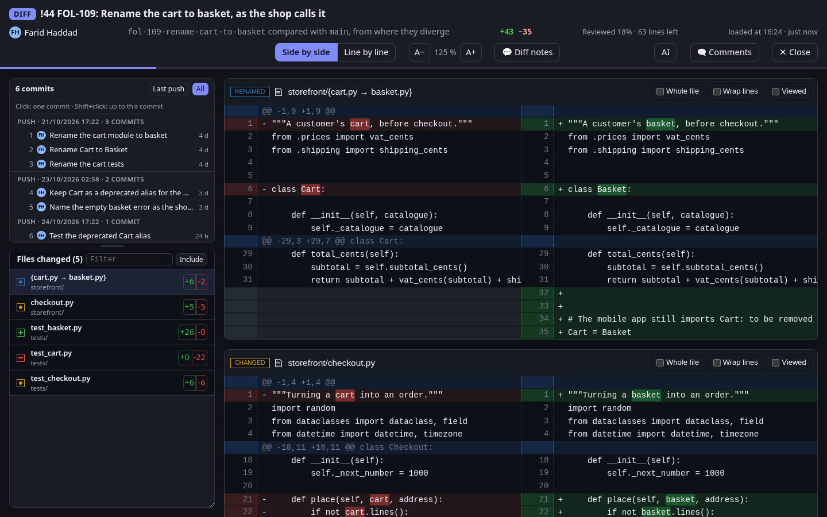Image resolution: width=827 pixels, height=517 pixels.
Task: Open {cart.py → basket.py} in the file list
Action: click(112, 282)
